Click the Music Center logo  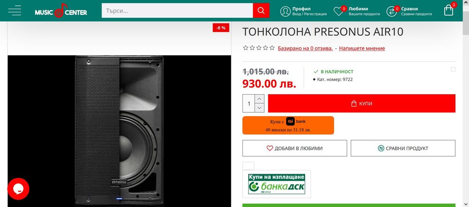61,11
